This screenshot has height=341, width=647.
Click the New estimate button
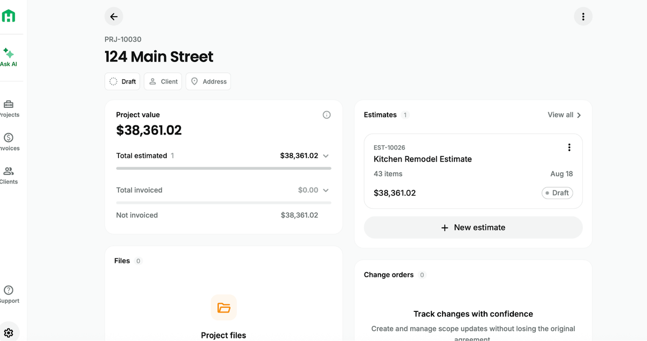click(473, 228)
